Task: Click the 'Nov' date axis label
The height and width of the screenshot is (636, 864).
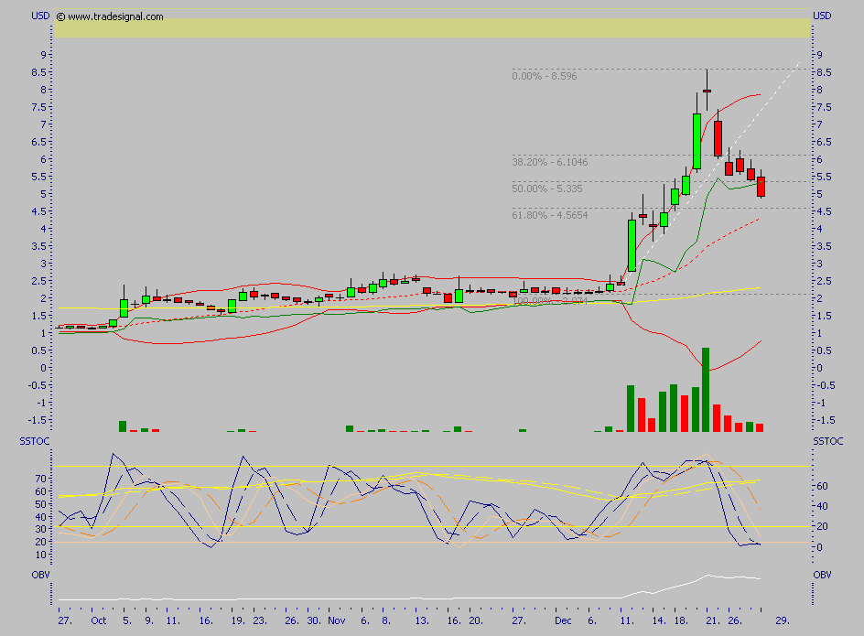Action: [x=337, y=620]
